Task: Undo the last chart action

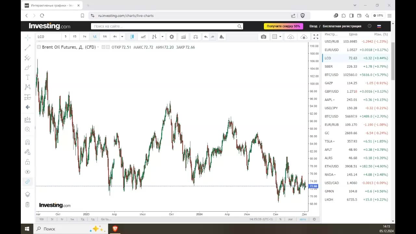Action: pos(206,37)
